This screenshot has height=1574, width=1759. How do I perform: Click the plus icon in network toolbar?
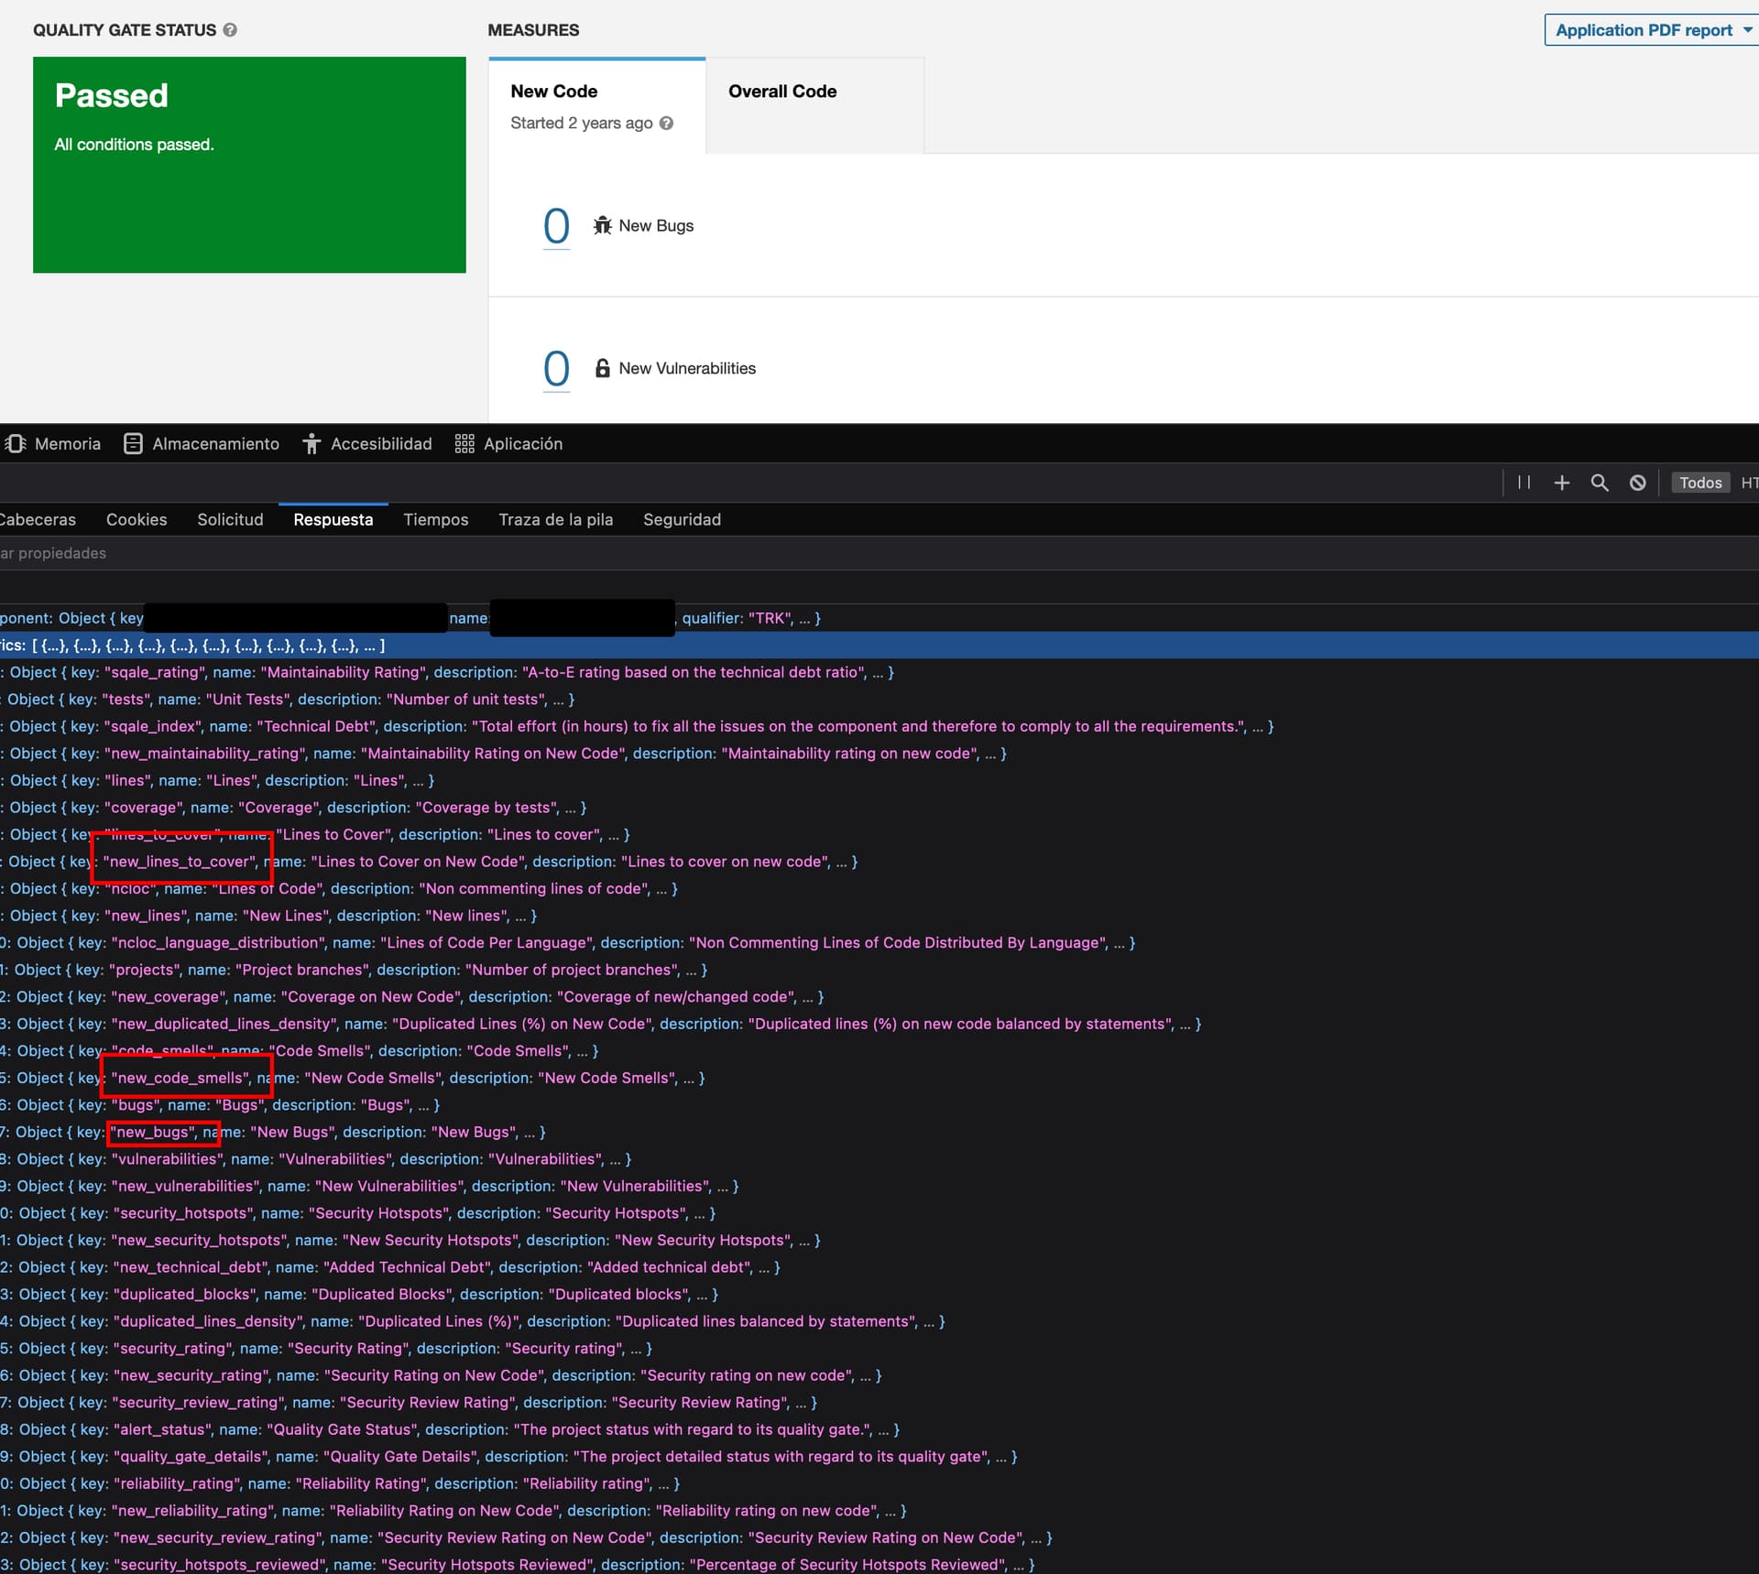pos(1562,483)
